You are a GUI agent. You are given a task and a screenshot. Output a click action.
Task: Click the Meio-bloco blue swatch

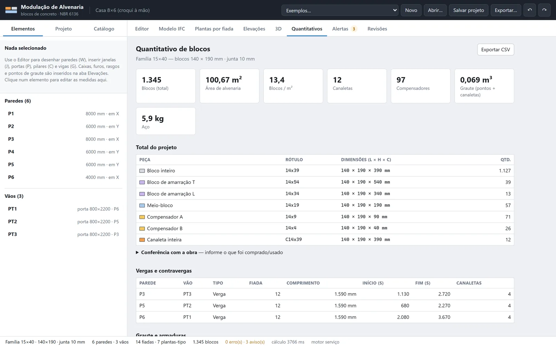142,205
